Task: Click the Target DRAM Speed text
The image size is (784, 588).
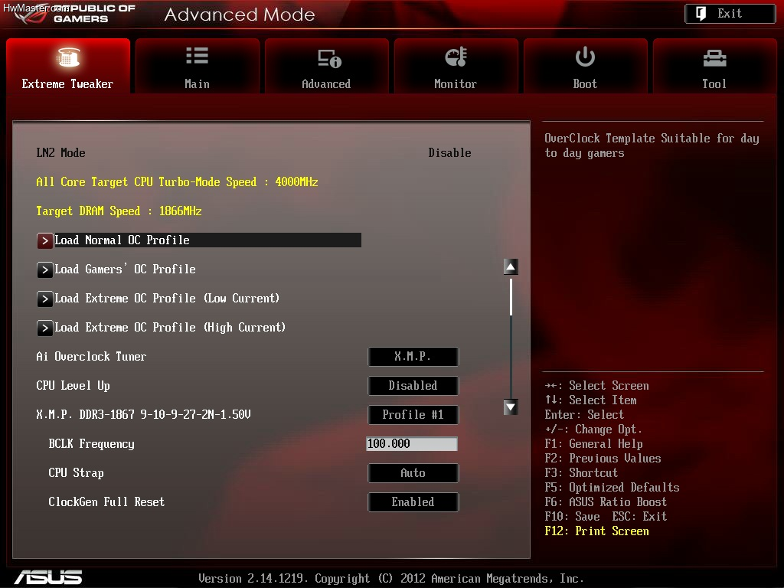Action: click(x=119, y=211)
